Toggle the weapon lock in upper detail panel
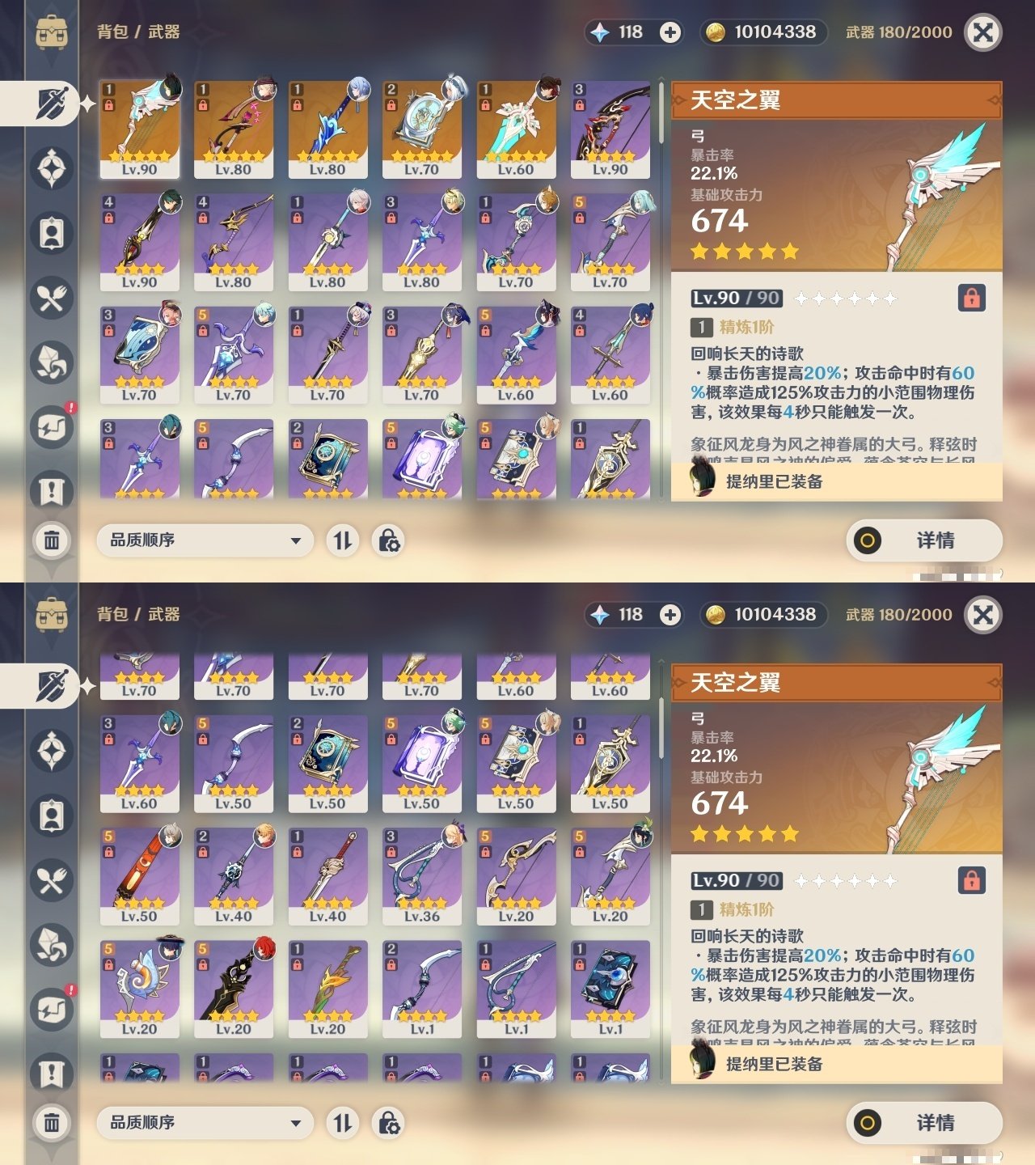Image resolution: width=1035 pixels, height=1165 pixels. [971, 298]
